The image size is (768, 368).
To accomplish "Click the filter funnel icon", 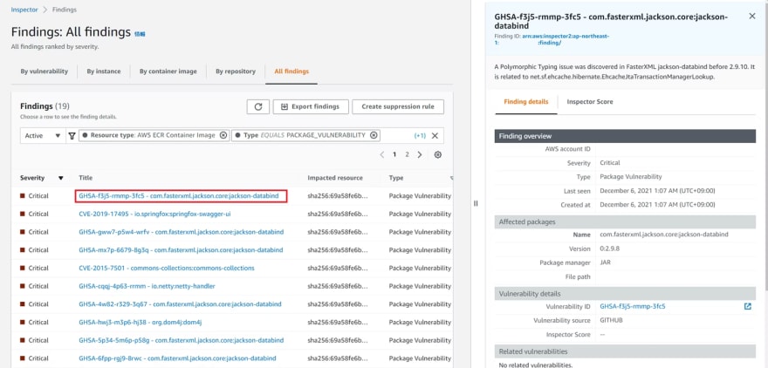I will click(x=72, y=135).
